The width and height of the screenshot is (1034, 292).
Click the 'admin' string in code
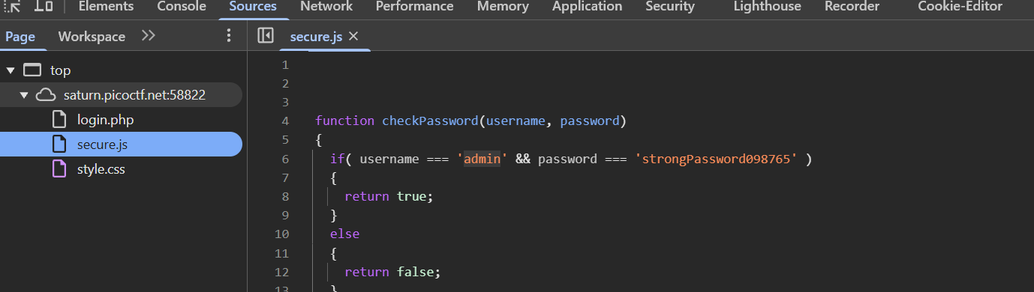pos(482,159)
